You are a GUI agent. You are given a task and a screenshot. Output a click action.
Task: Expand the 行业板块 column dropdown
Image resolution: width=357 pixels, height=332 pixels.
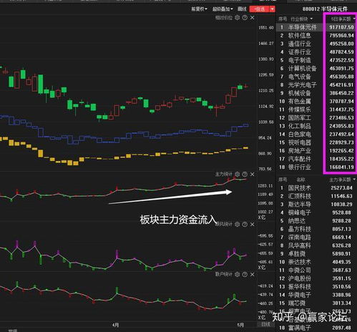click(x=302, y=19)
